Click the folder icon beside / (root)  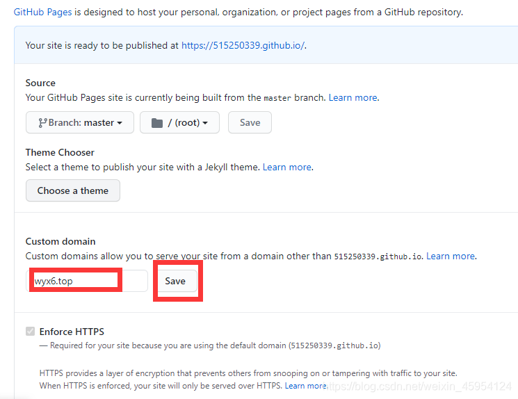(157, 122)
